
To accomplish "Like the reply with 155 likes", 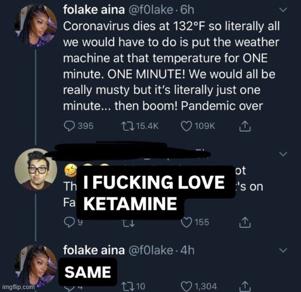I will (x=186, y=223).
